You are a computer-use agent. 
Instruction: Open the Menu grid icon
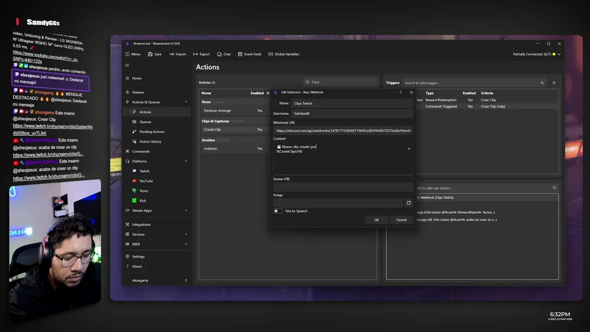coord(127,54)
